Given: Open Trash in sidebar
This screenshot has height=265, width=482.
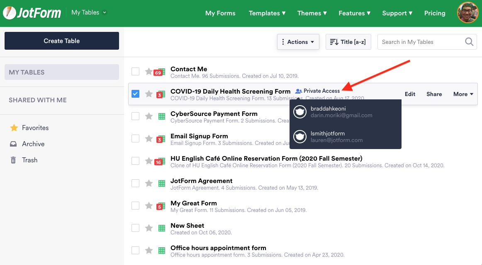Looking at the screenshot, I should (24, 160).
